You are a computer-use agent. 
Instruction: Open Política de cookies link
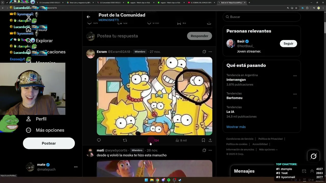click(x=237, y=144)
